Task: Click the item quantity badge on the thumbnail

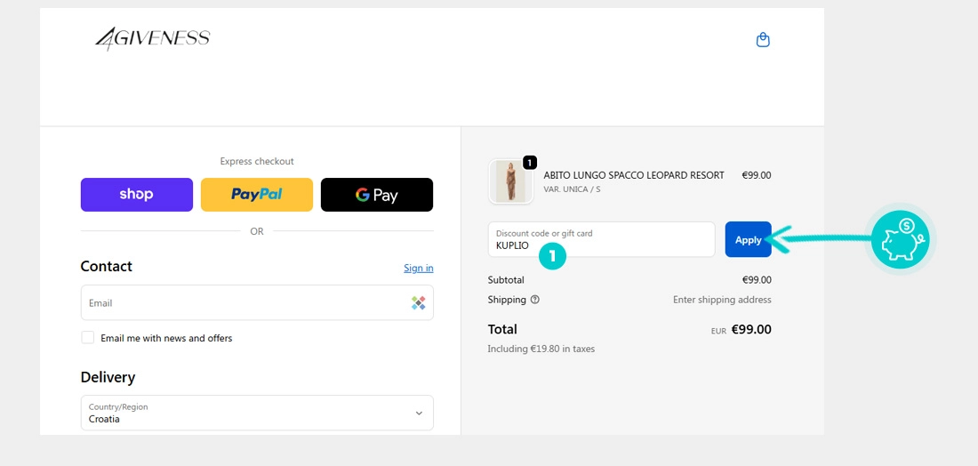Action: pyautogui.click(x=529, y=163)
